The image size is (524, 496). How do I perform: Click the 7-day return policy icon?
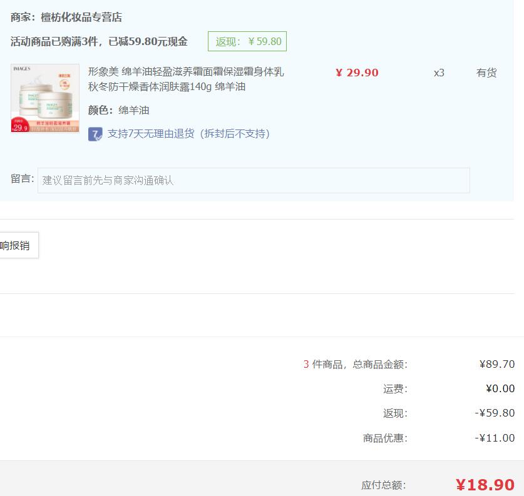tap(95, 134)
